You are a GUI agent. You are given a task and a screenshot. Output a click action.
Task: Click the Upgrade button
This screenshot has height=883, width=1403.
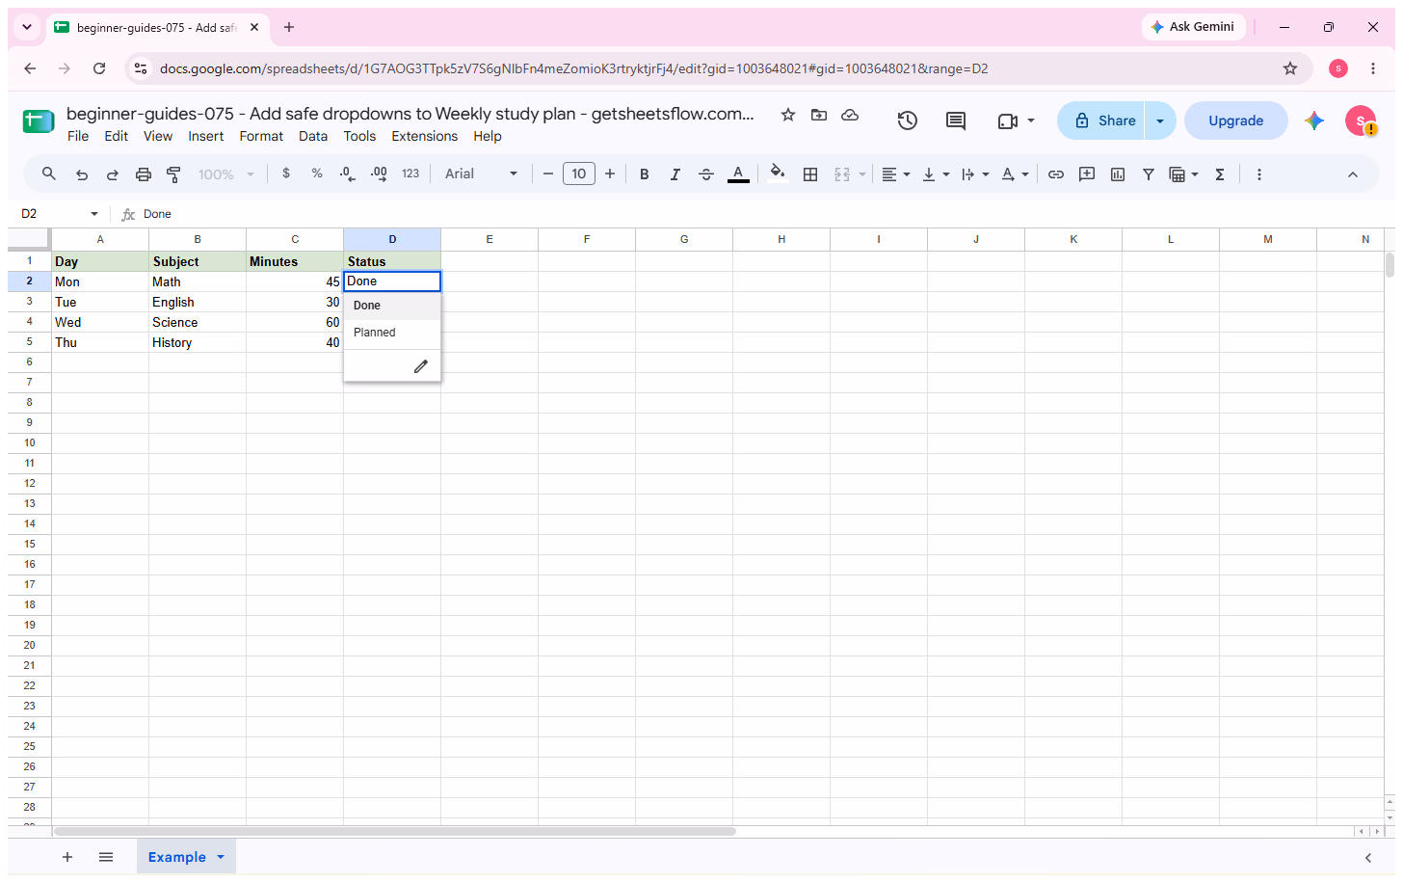pos(1236,120)
